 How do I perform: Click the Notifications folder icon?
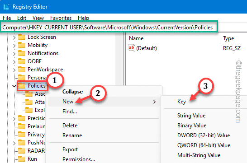(x=22, y=53)
